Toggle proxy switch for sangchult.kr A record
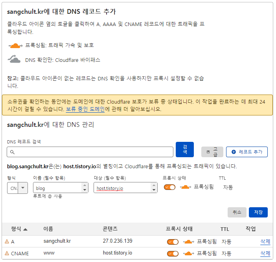Viewport: 276px width, 262px height. 173,242
